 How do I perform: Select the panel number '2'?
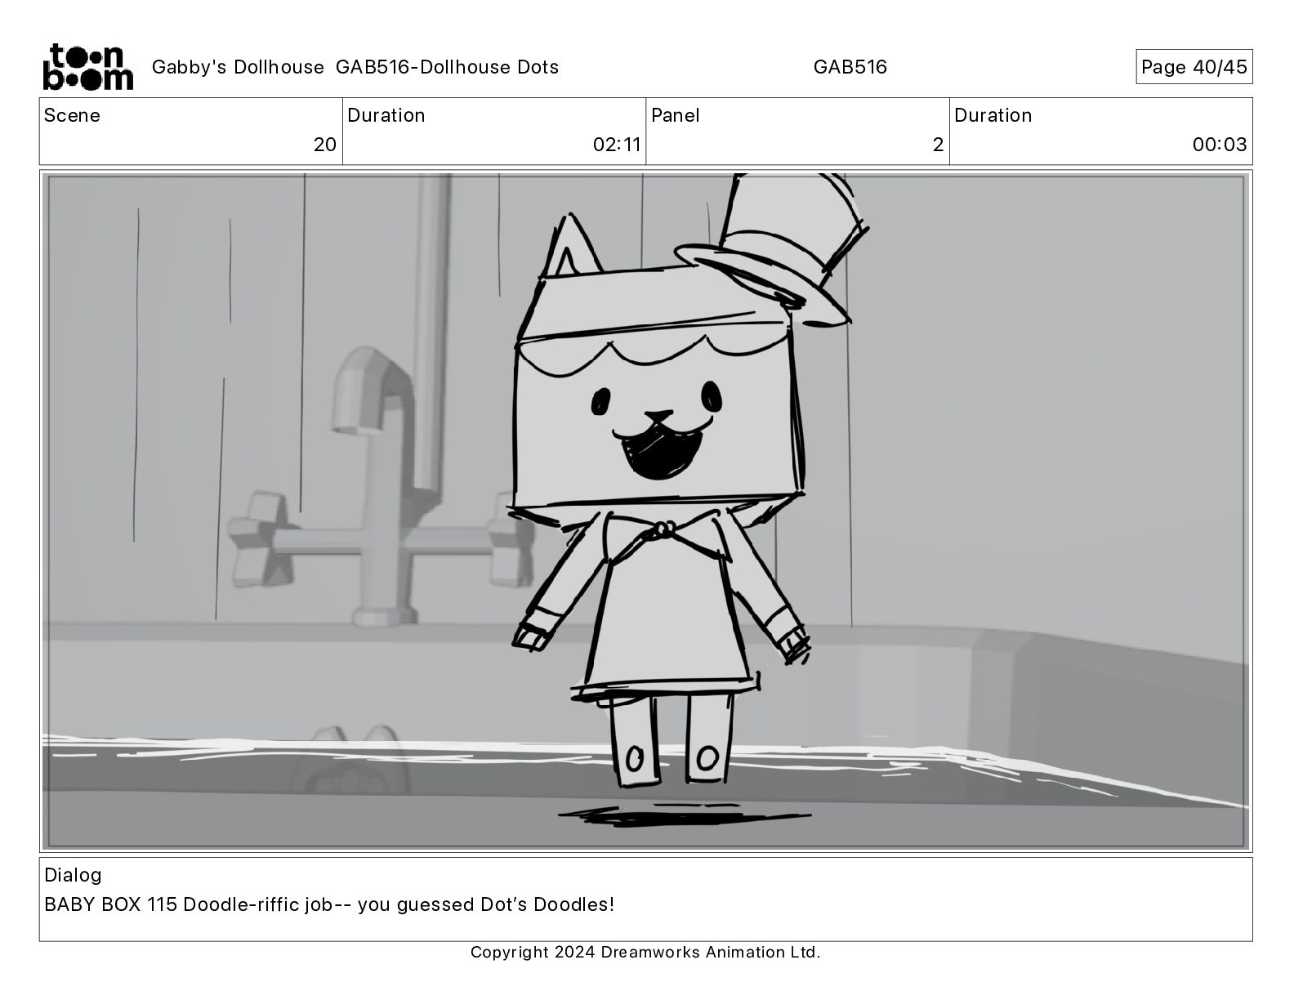[x=938, y=145]
